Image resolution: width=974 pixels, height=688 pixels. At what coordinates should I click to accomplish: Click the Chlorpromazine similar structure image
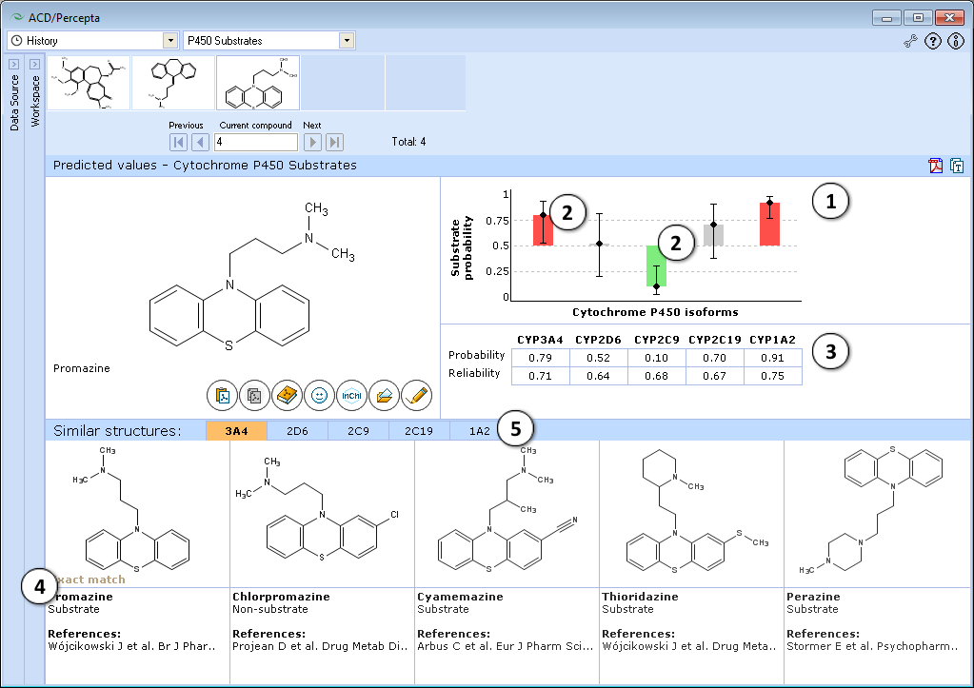point(322,514)
